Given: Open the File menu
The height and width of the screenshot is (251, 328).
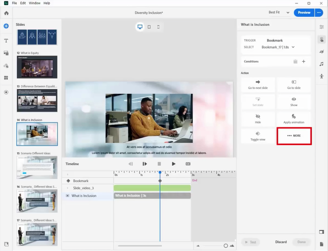Looking at the screenshot, I should [14, 3].
